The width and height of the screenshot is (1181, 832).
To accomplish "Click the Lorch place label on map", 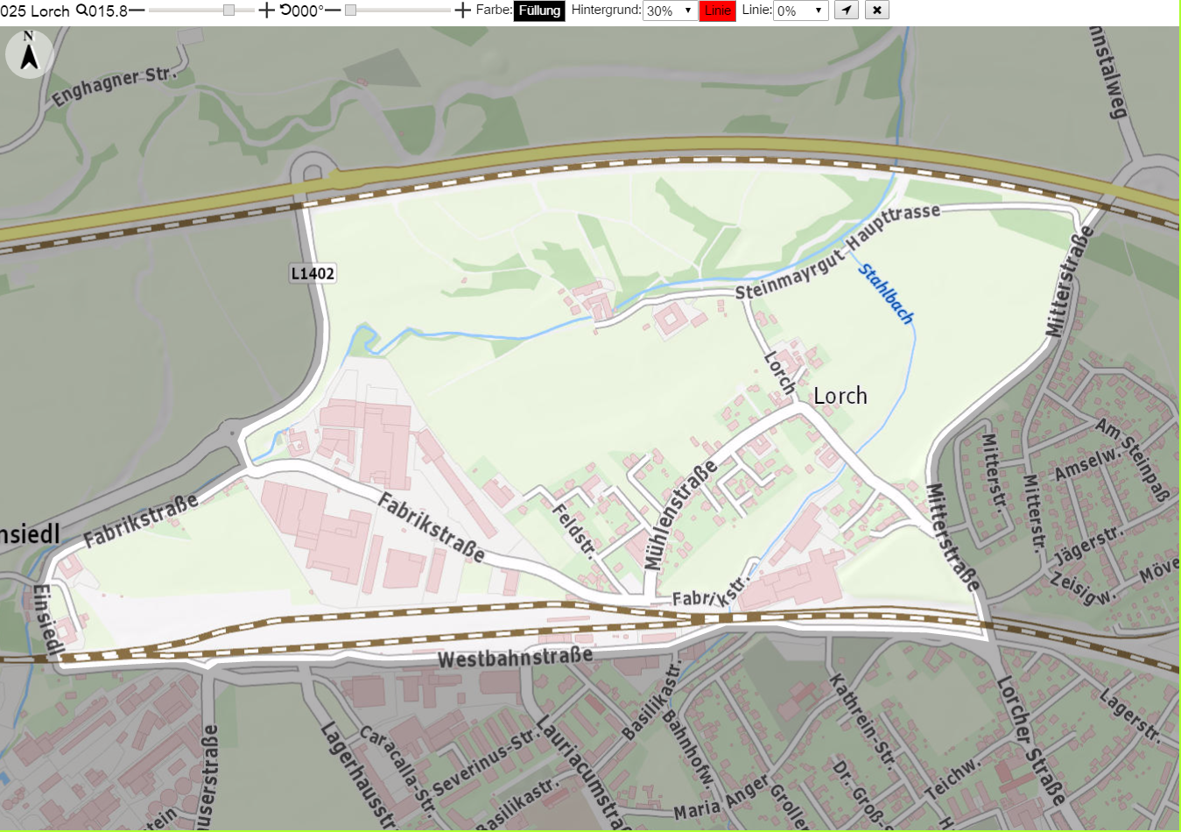I will pyautogui.click(x=840, y=396).
